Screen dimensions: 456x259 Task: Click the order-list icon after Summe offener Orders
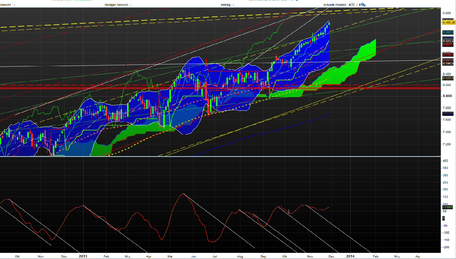click(285, 1)
